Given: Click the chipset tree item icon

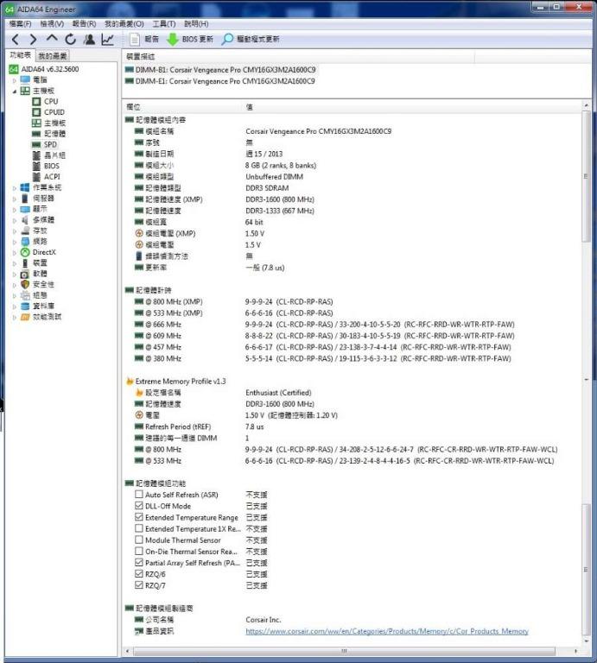Looking at the screenshot, I should point(36,155).
